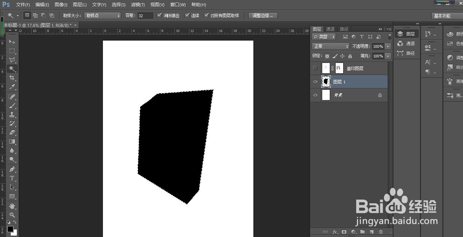Select the Brush tool

click(12, 106)
